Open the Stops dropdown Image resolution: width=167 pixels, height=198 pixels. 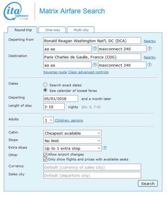(72, 141)
